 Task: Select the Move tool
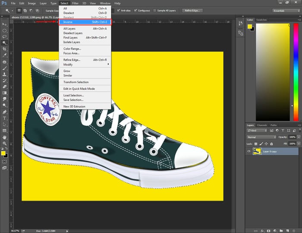[x=4, y=24]
